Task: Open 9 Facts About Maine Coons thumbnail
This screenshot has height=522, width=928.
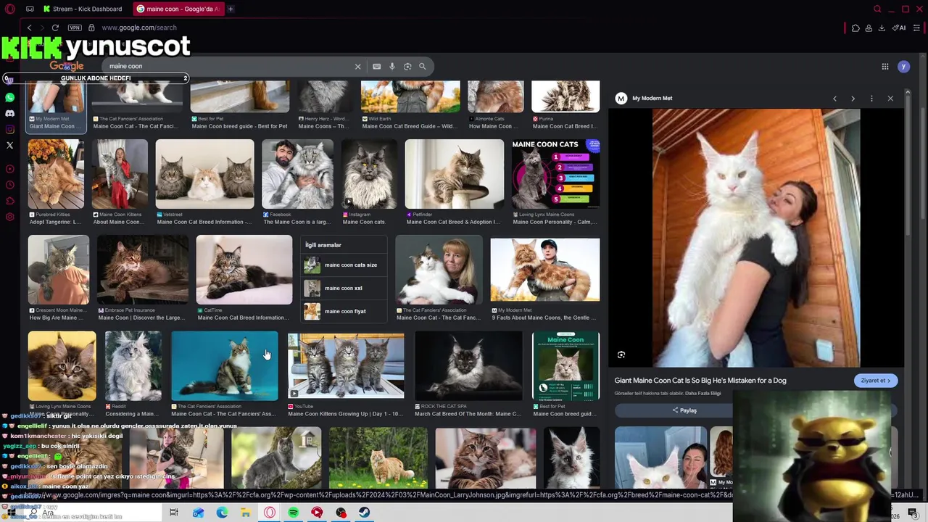Action: (544, 270)
